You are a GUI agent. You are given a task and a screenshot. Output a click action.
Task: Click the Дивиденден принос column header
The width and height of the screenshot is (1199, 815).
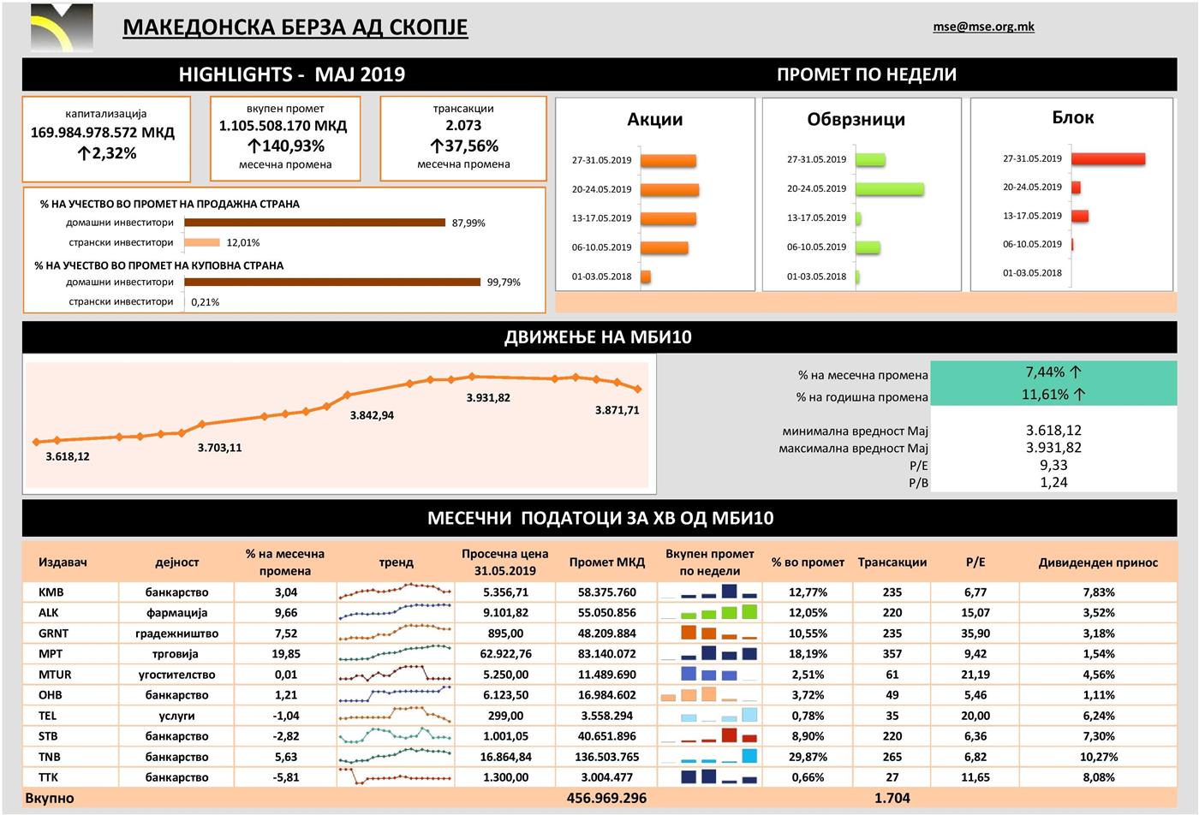click(1098, 562)
